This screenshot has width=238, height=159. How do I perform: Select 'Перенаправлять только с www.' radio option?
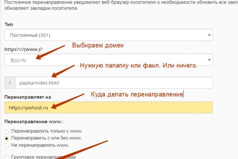coord(7,132)
